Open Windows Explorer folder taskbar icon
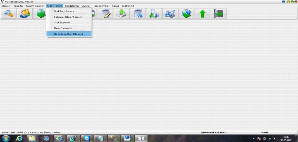 tap(33, 138)
